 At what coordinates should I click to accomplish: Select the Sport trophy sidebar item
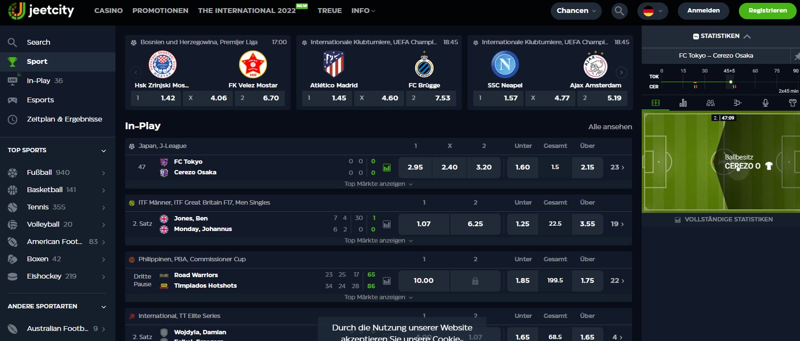pyautogui.click(x=58, y=61)
